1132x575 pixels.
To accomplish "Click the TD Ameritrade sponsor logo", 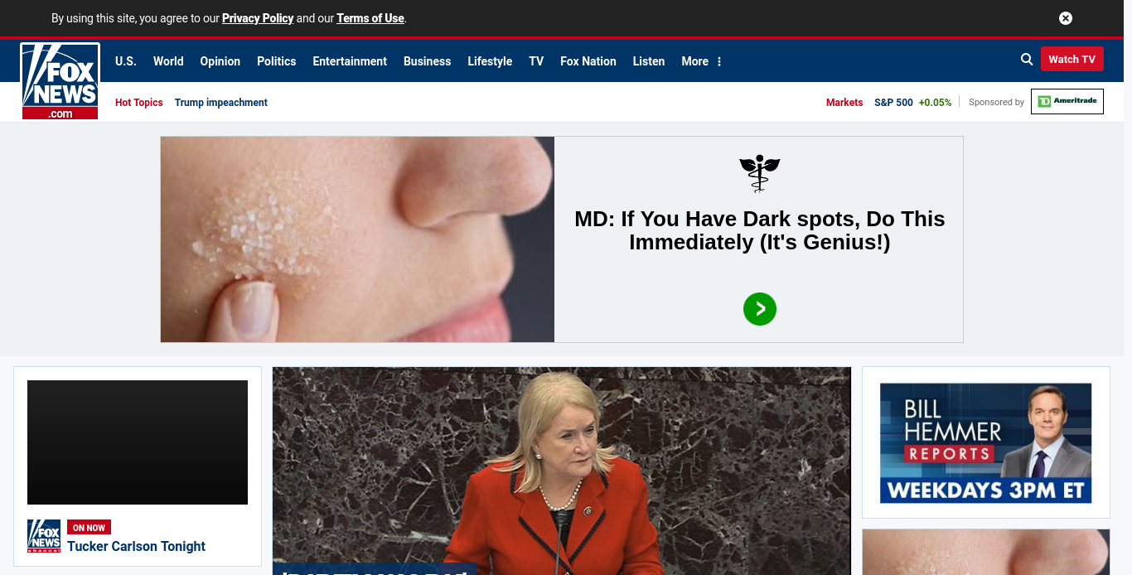I will point(1067,101).
